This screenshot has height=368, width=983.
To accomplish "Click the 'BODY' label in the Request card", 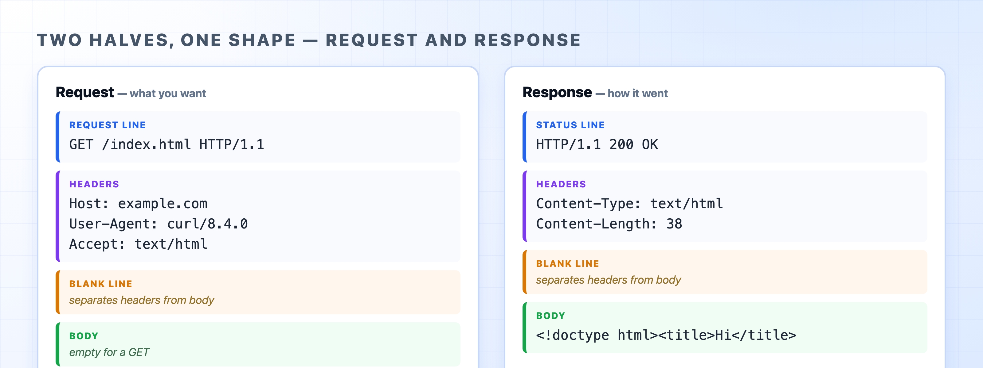I will (84, 336).
